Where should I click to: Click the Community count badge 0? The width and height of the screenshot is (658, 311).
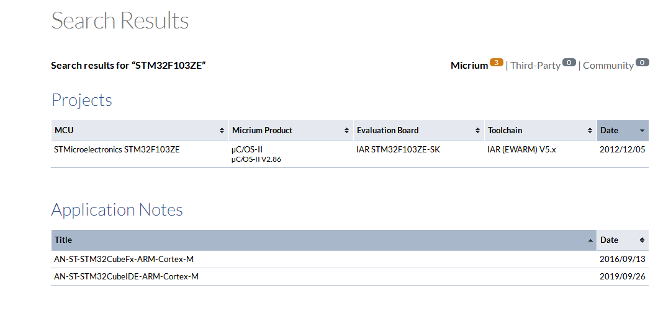click(642, 63)
